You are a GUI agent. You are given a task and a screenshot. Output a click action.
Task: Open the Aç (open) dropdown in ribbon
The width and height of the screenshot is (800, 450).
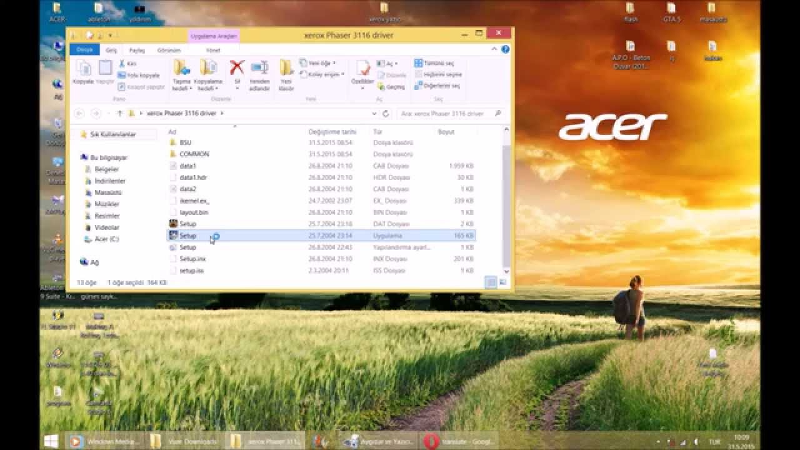[x=387, y=64]
